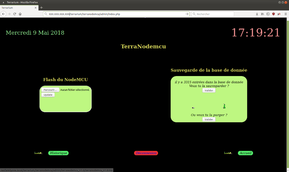
Task: Reload the current page
Action: pyautogui.click(x=14, y=14)
